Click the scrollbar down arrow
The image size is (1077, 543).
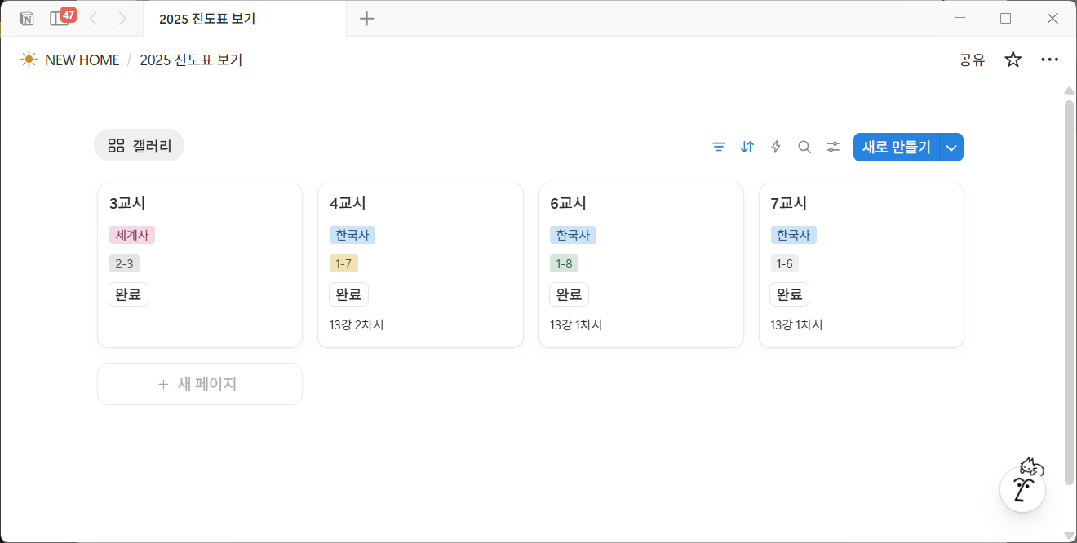click(1070, 535)
